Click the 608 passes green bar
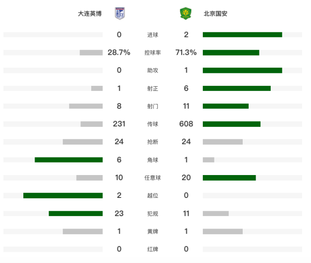Image resolution: width=311 pixels, height=263 pixels. tap(231, 124)
